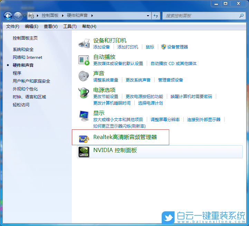249x226 pixels.
Task: Expand the arrow after 硬件和声音 breadcrumb
Action: pyautogui.click(x=92, y=15)
